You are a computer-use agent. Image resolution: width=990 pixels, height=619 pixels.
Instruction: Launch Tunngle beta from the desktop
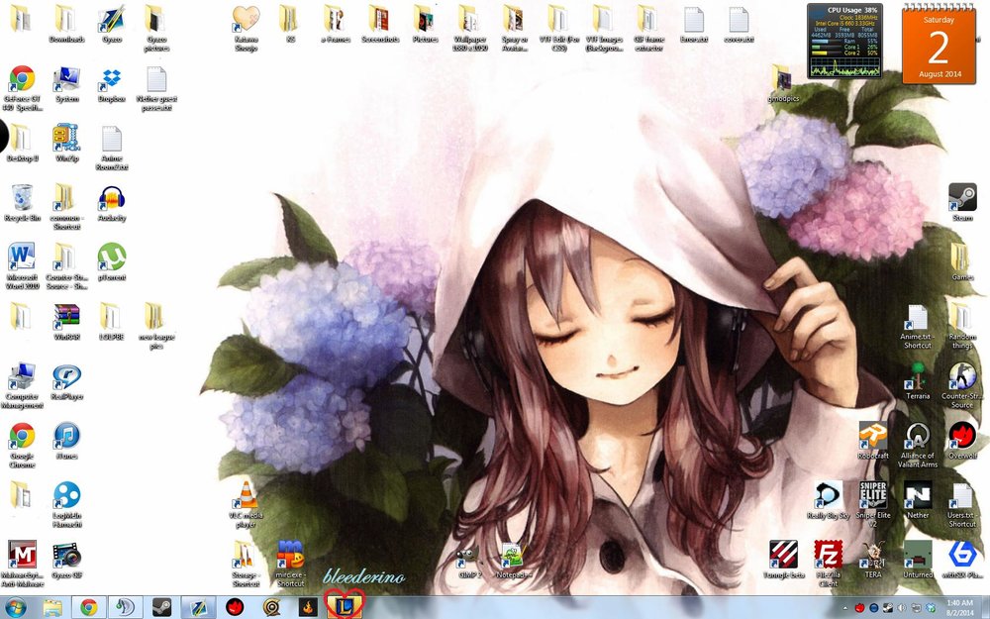tap(783, 560)
